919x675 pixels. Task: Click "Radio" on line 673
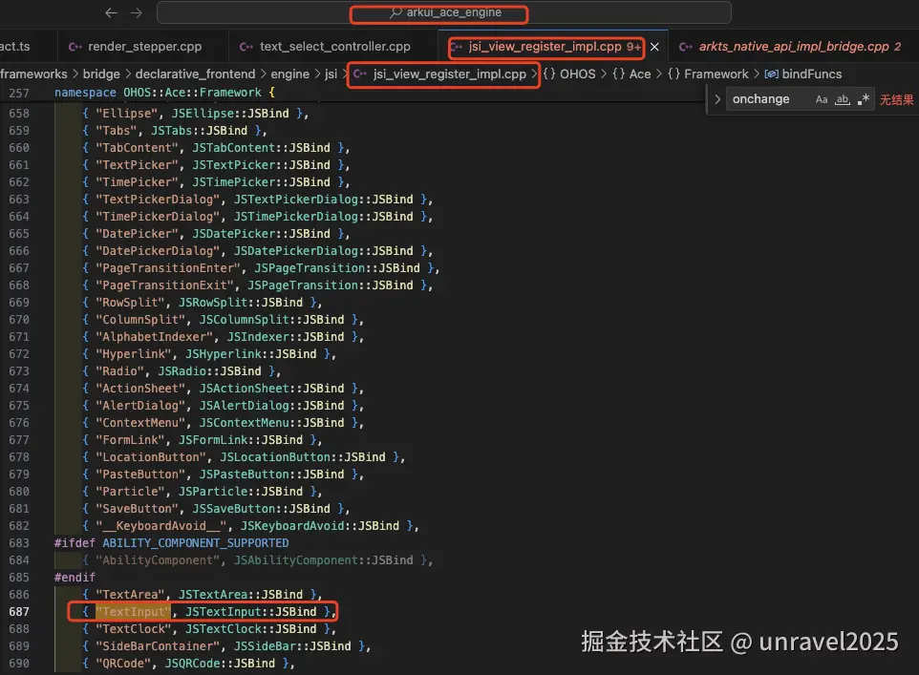[x=119, y=370]
